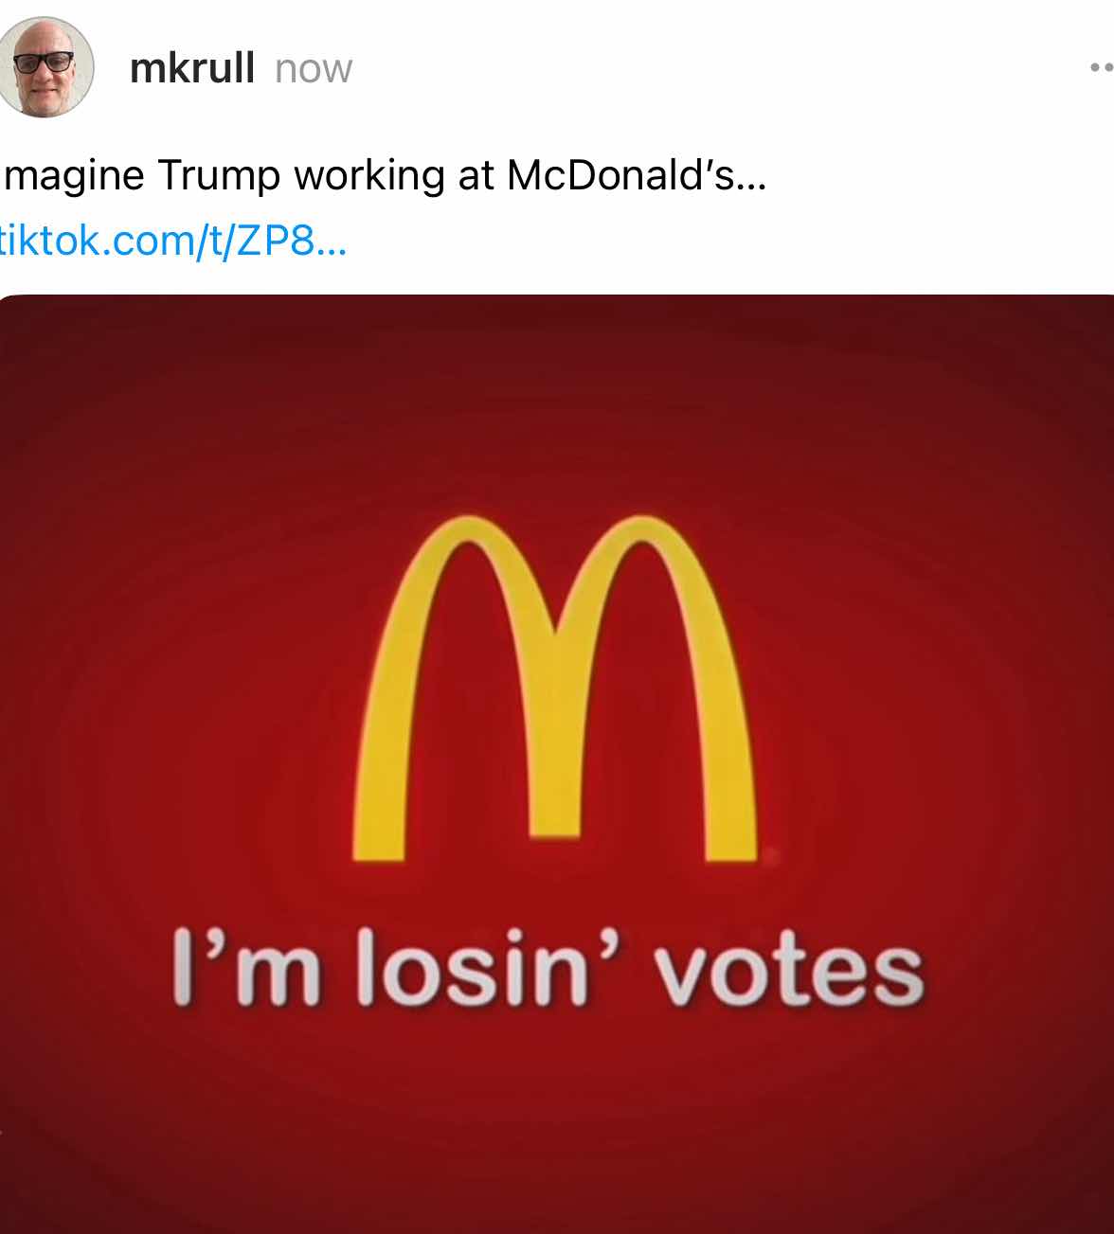Click the mkrull username
The height and width of the screenshot is (1234, 1114).
click(x=191, y=68)
